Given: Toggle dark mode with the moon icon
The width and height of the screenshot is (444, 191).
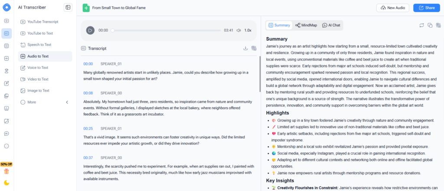Looking at the screenshot, I should (x=7, y=183).
